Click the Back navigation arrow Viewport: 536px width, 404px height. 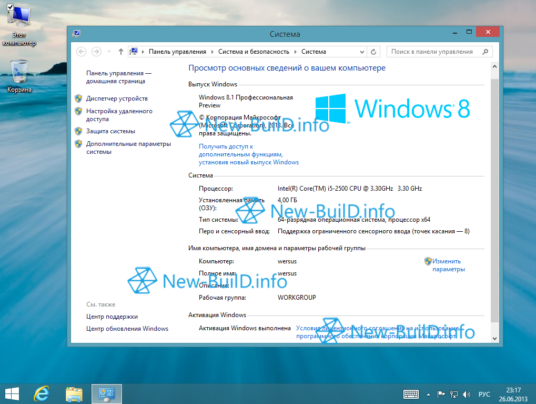(x=82, y=52)
